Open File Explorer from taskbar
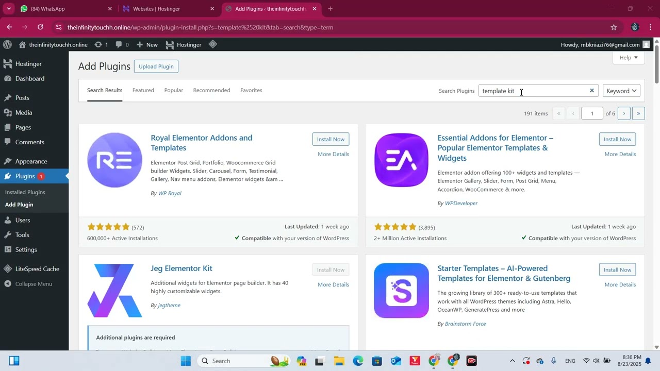660x371 pixels. click(339, 361)
